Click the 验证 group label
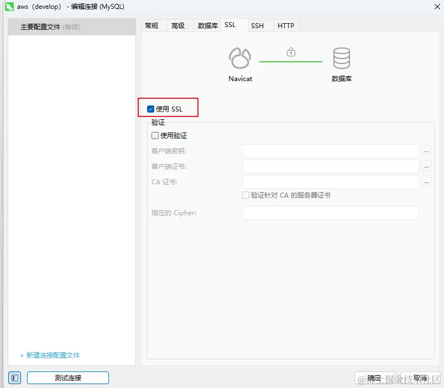The width and height of the screenshot is (444, 388). tap(158, 123)
